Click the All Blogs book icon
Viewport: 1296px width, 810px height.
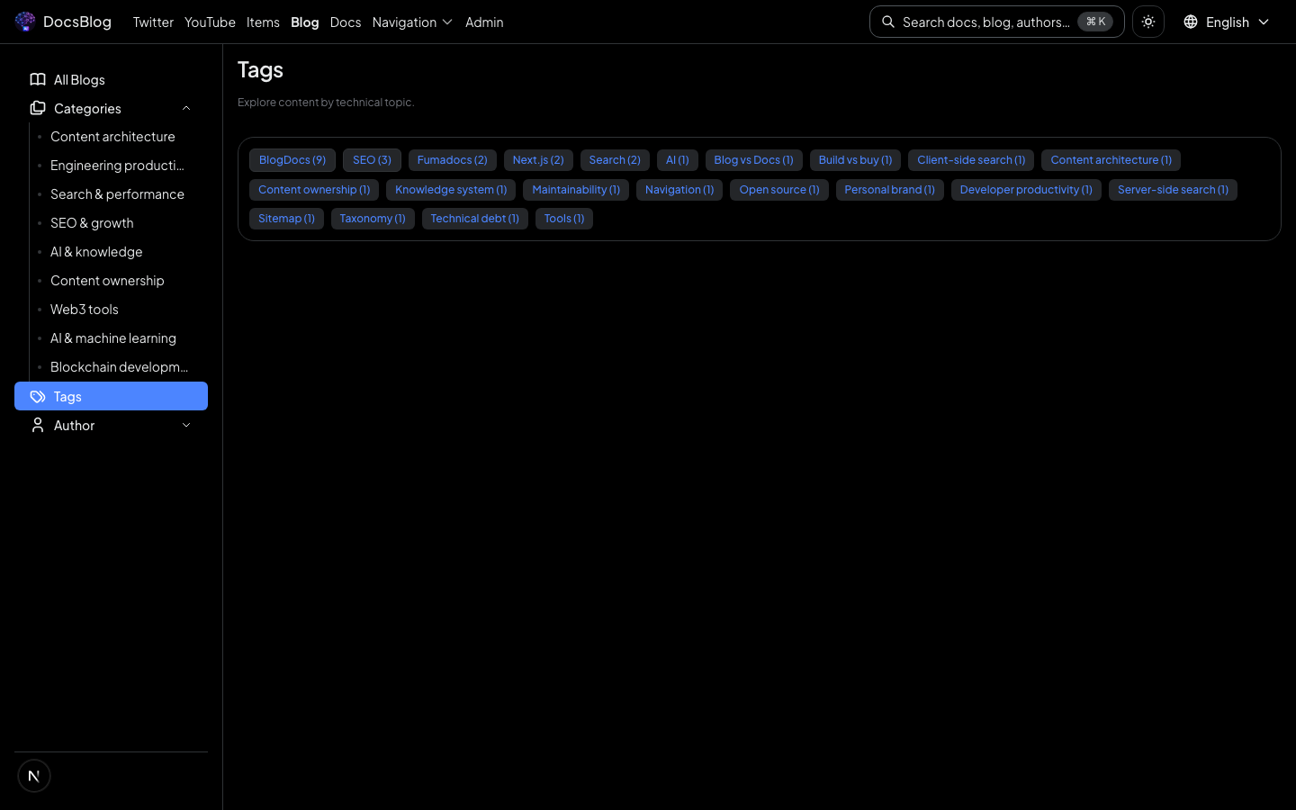(x=38, y=79)
